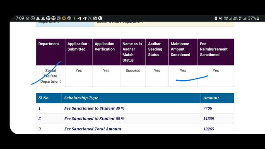Click the Application Submitted header
This screenshot has height=149, width=265.
[x=79, y=52]
